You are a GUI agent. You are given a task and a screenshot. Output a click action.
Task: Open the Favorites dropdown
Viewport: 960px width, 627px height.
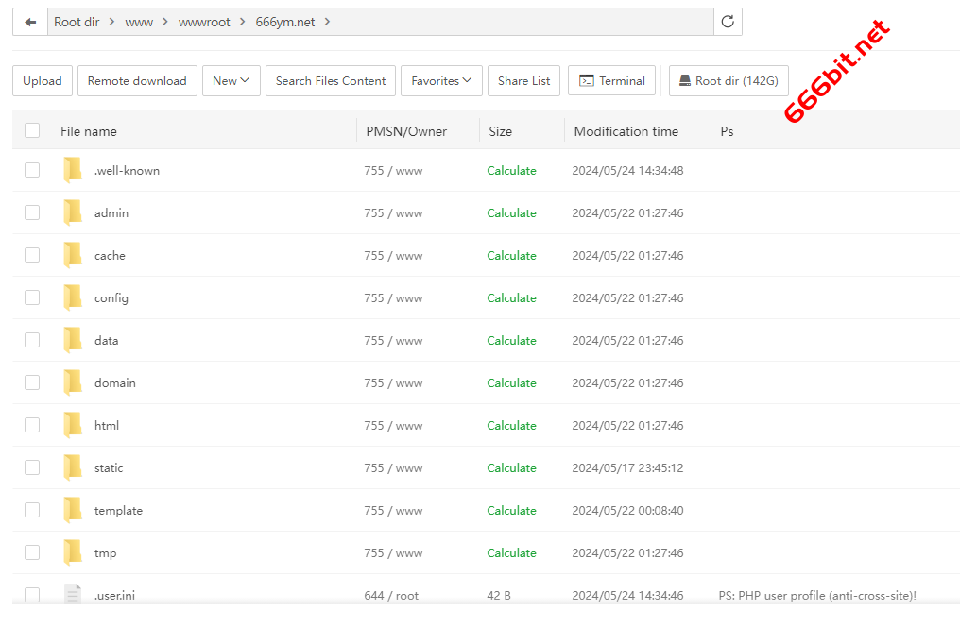441,81
